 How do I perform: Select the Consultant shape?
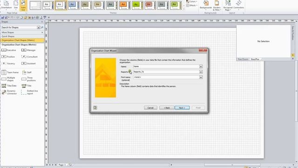click(x=29, y=57)
